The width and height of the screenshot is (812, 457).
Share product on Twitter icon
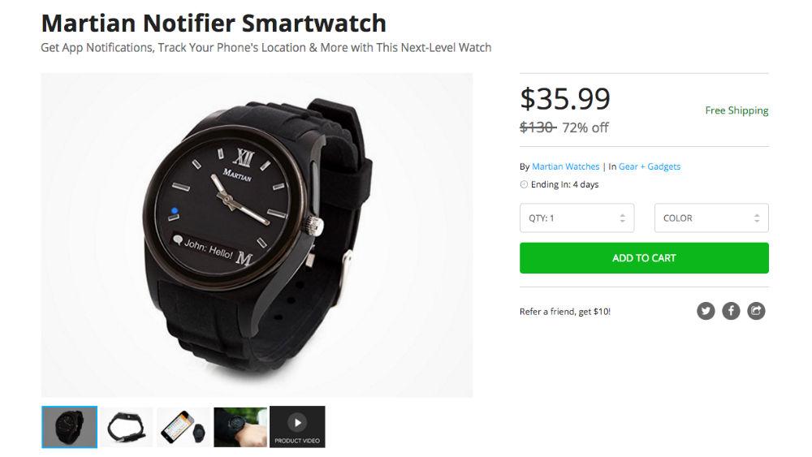(x=706, y=311)
